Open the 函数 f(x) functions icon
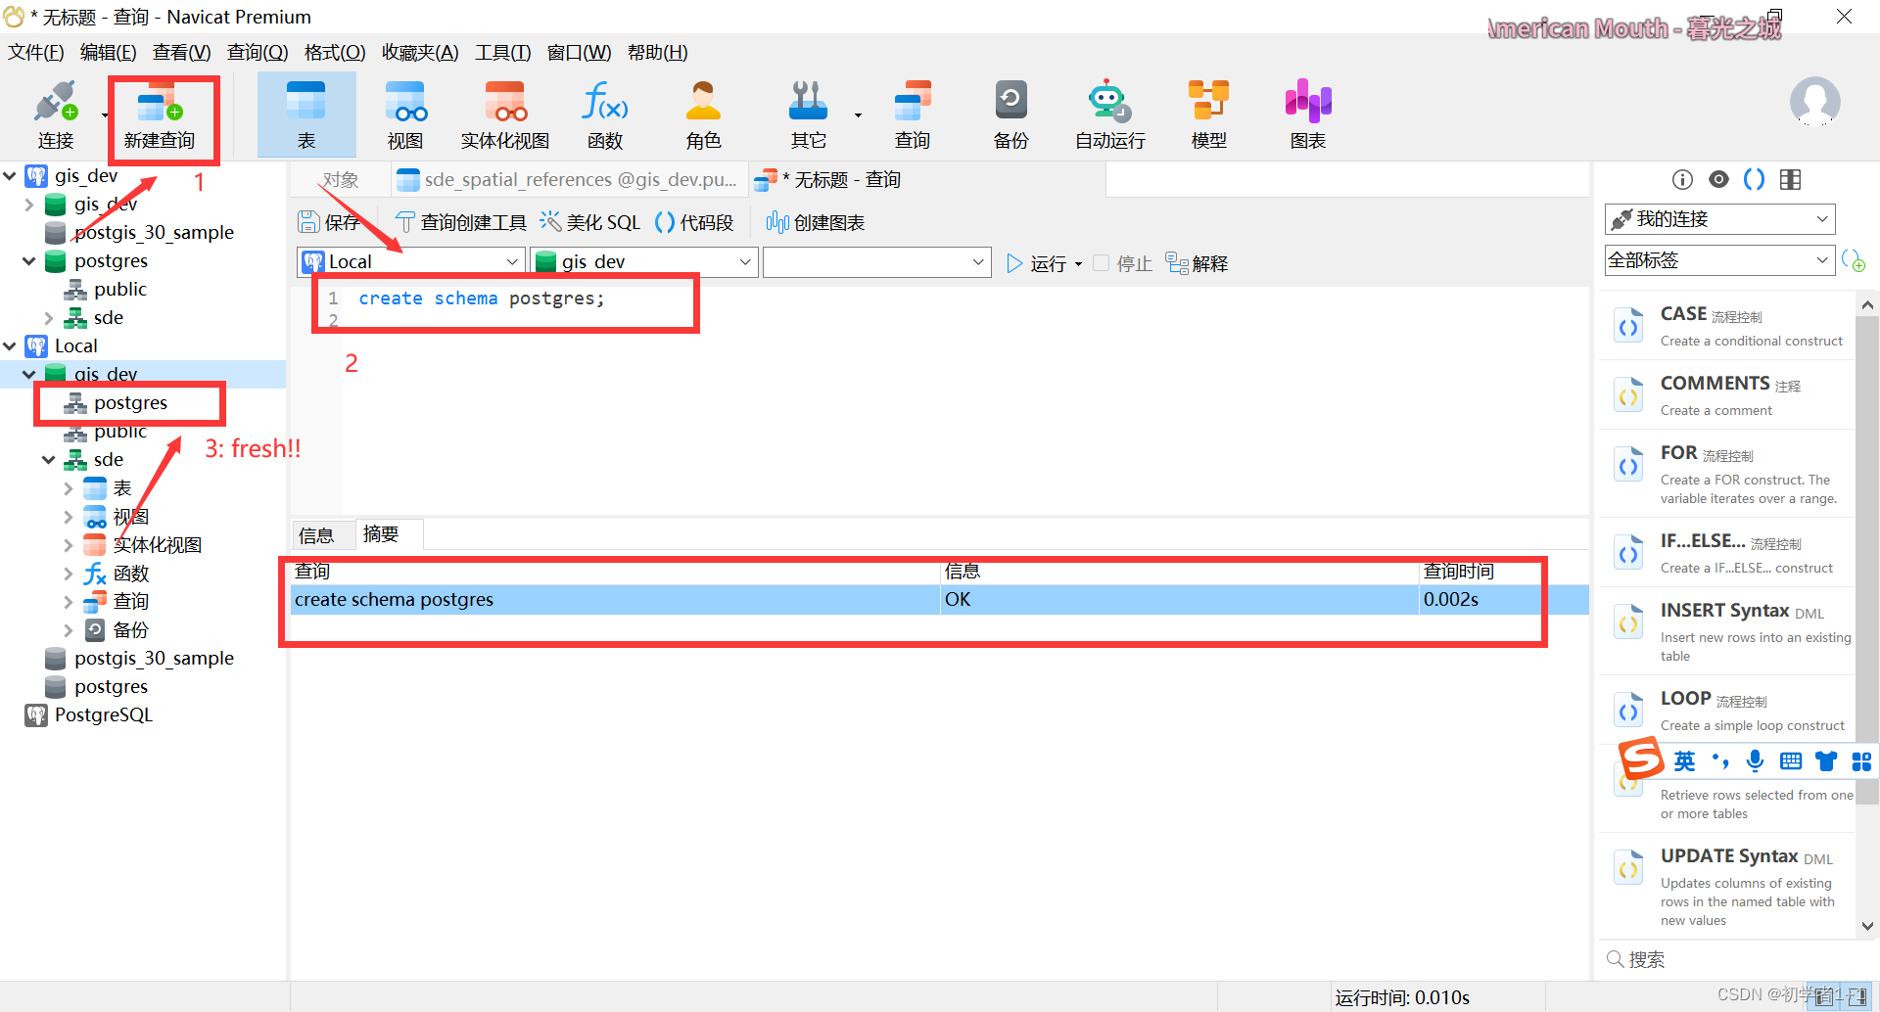The height and width of the screenshot is (1012, 1880). [x=604, y=113]
